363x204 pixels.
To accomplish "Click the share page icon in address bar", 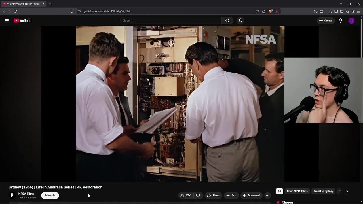I will [x=264, y=11].
